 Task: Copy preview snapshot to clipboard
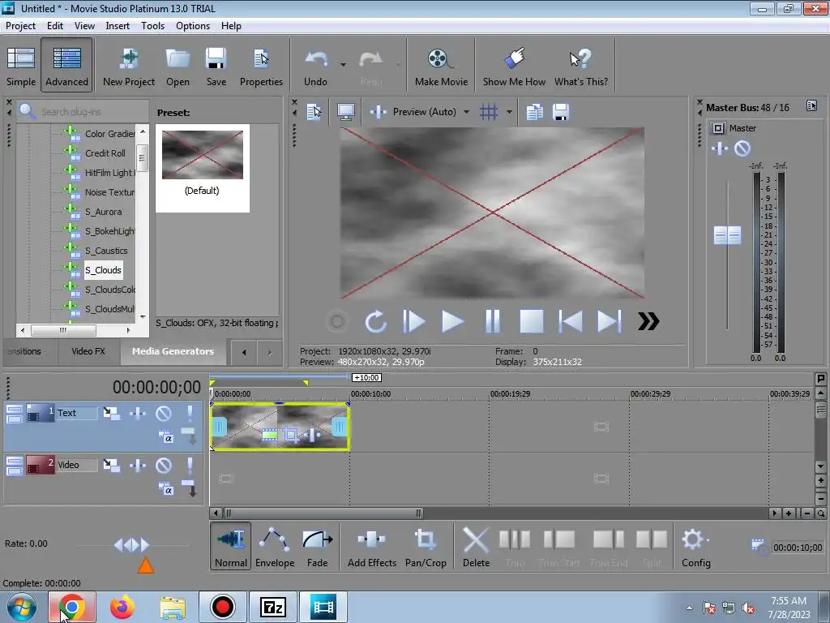coord(535,112)
